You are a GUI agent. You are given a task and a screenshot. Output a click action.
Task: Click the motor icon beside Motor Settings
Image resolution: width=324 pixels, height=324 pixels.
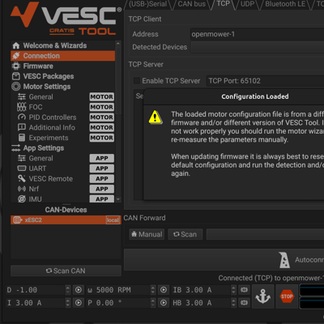tap(16, 87)
